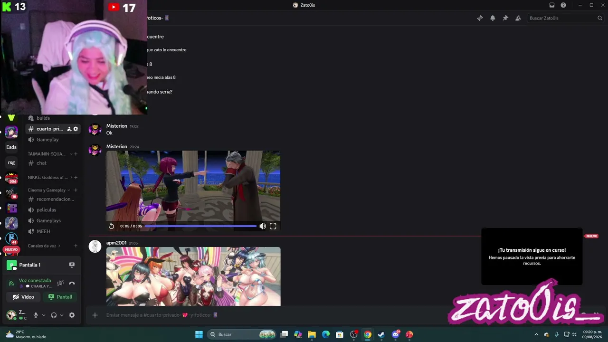Collapse the TAIMAININ-SQUA... category
The image size is (608, 342).
[47, 154]
